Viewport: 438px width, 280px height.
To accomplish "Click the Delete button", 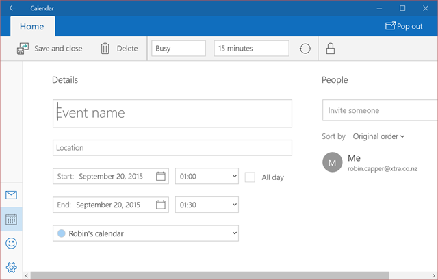I will point(119,49).
